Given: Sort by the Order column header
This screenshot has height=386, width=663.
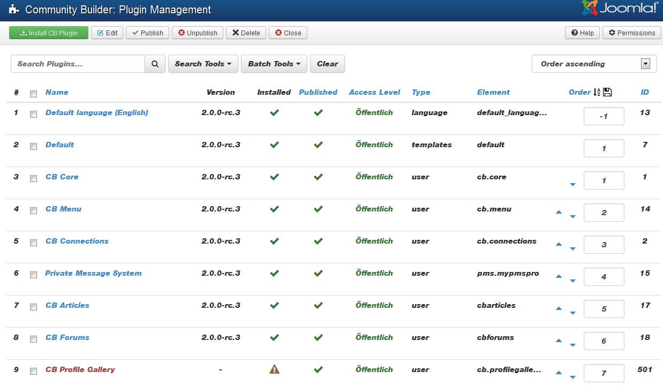Looking at the screenshot, I should tap(580, 92).
